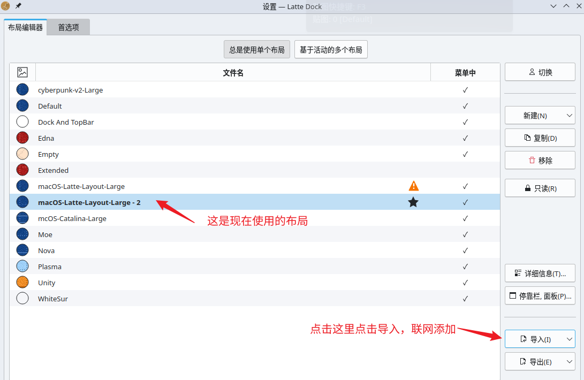Image resolution: width=584 pixels, height=380 pixels.
Task: Click the 切换 button
Action: 540,72
